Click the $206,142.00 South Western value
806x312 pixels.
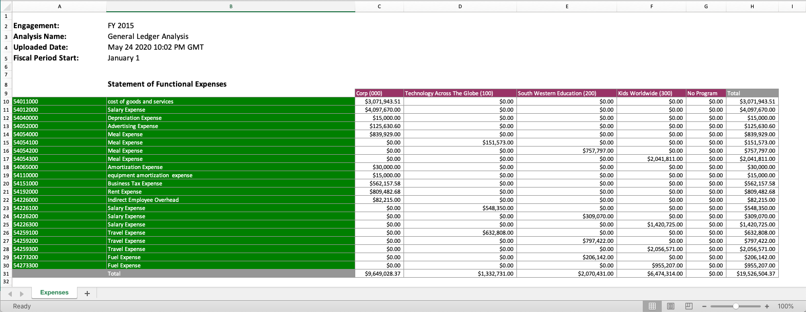[567, 257]
